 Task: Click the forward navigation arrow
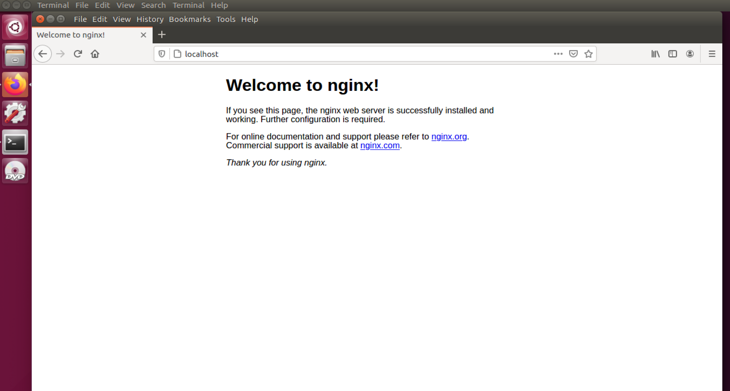[60, 54]
